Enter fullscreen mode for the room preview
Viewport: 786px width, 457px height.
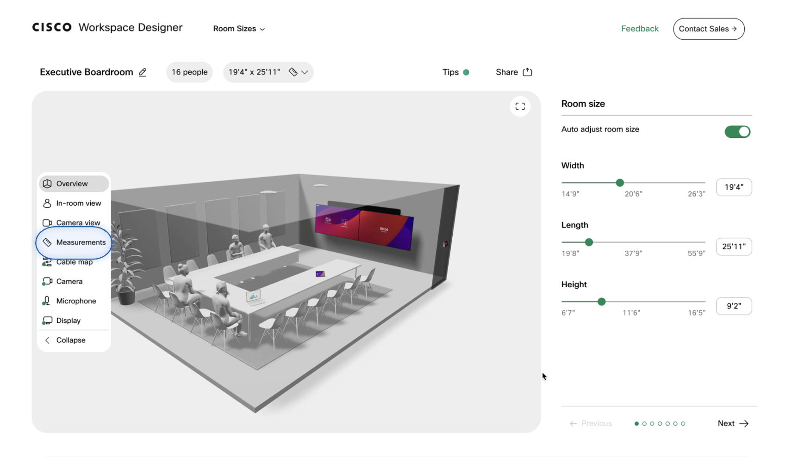click(x=520, y=106)
